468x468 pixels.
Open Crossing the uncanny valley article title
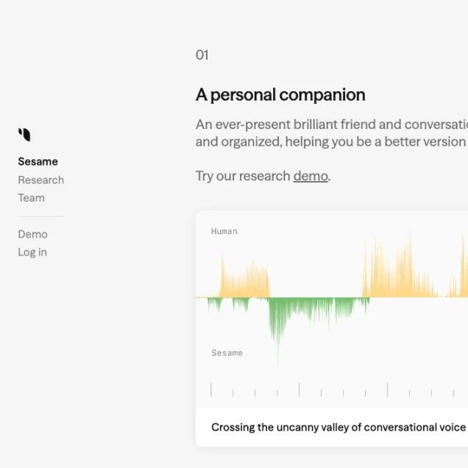click(x=338, y=427)
